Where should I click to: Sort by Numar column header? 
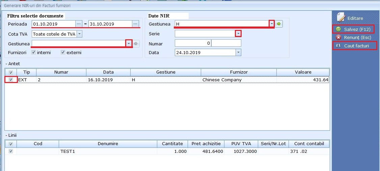[61, 72]
